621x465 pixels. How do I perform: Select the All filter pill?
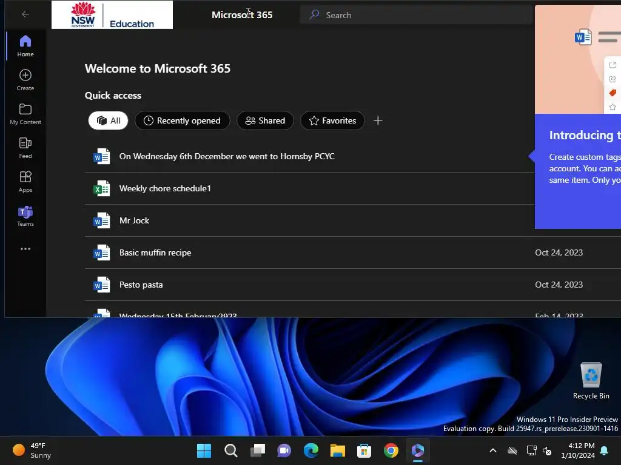(108, 120)
